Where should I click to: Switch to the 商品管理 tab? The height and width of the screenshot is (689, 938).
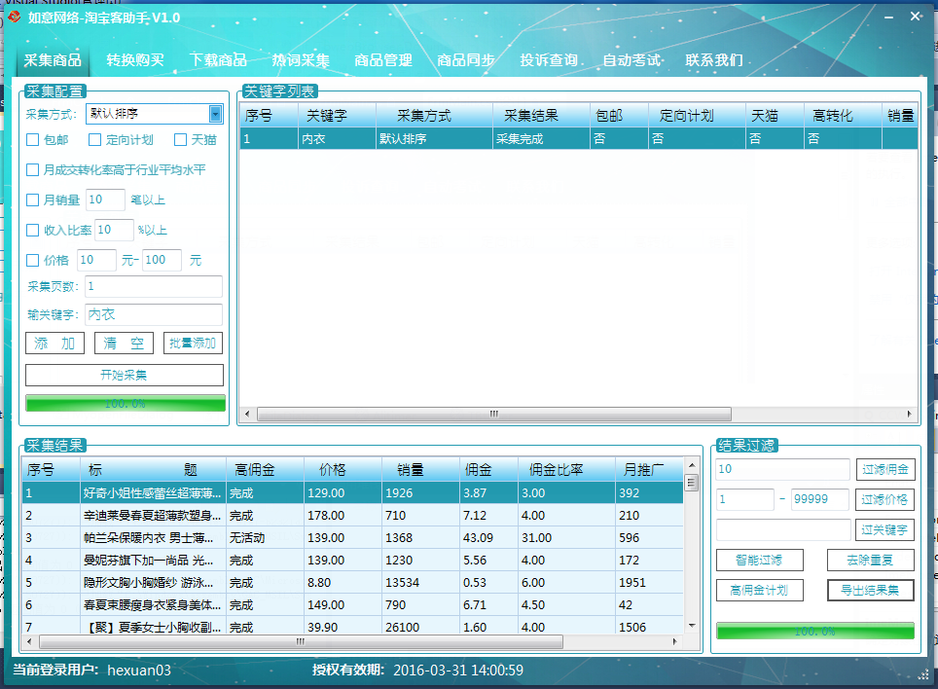pos(384,59)
